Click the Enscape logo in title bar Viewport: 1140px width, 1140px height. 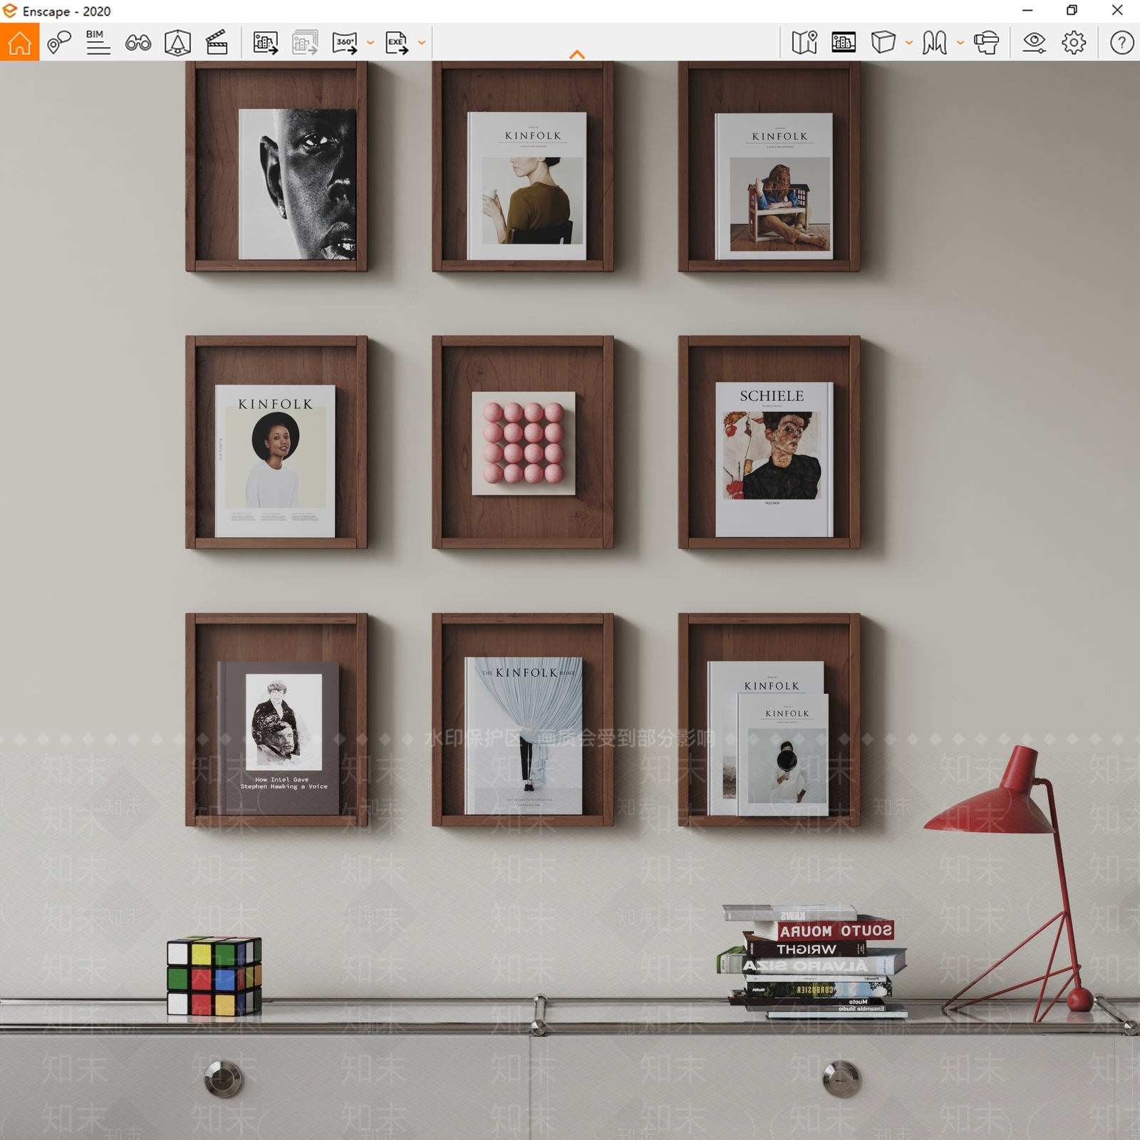tap(10, 11)
